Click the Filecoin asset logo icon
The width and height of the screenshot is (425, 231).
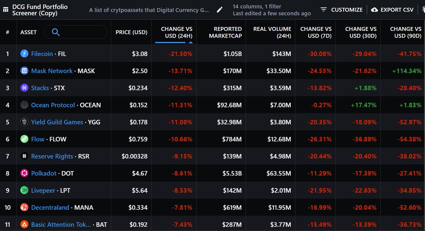click(x=24, y=54)
